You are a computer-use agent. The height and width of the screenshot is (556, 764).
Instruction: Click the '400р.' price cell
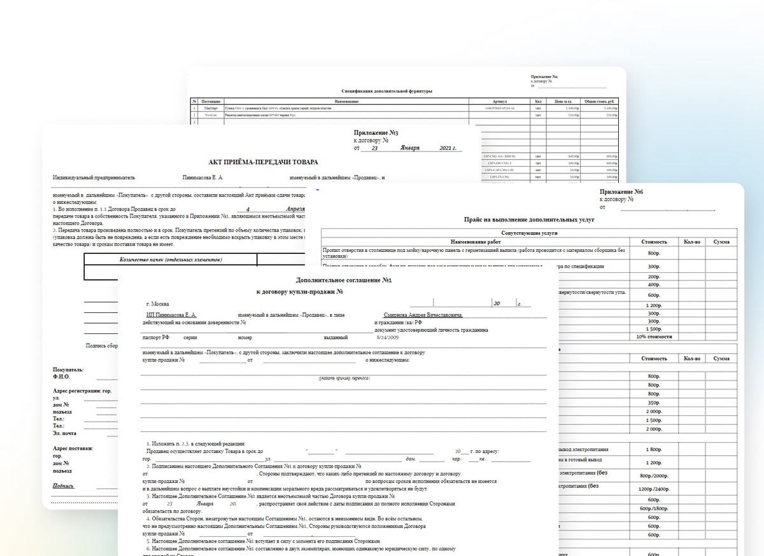coord(654,284)
